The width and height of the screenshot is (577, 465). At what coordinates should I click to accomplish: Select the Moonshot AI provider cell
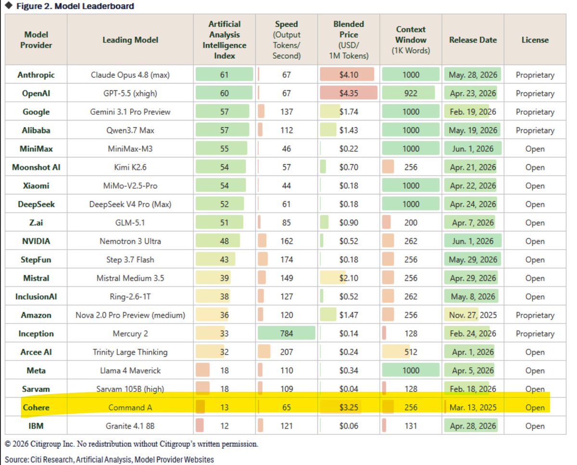(x=36, y=167)
